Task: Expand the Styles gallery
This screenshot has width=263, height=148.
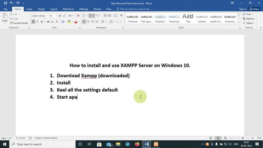Action: (238, 22)
